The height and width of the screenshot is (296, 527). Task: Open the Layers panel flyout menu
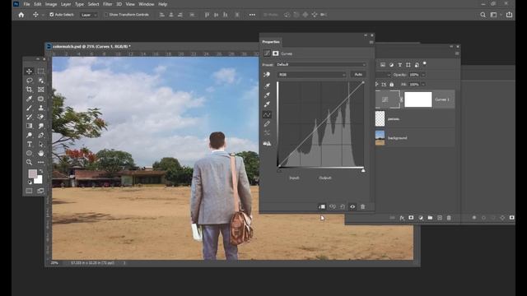457,53
